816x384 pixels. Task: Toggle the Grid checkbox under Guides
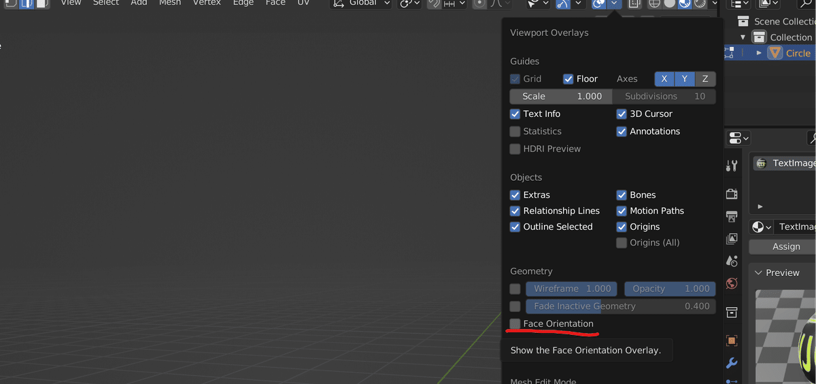[515, 79]
